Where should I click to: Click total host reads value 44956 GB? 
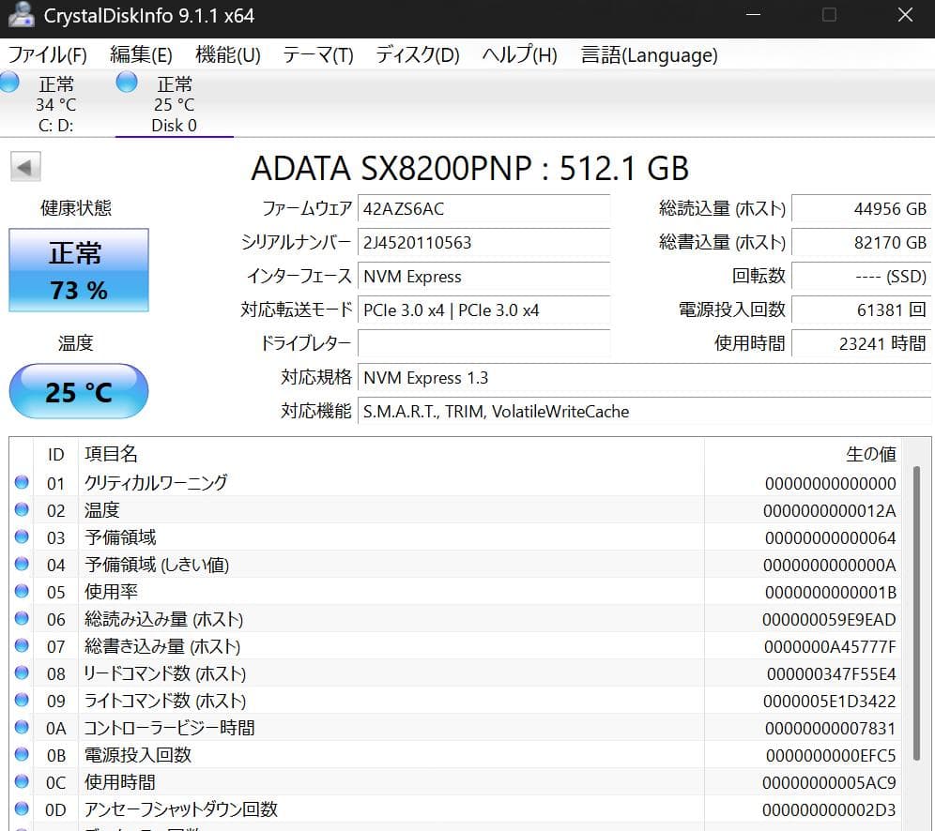point(861,208)
